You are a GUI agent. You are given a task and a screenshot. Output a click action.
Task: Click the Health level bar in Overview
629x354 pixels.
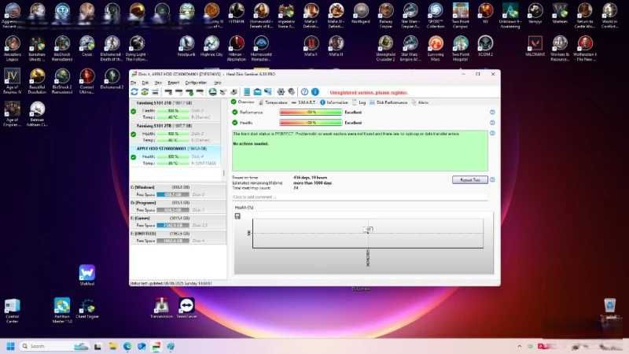pos(311,123)
